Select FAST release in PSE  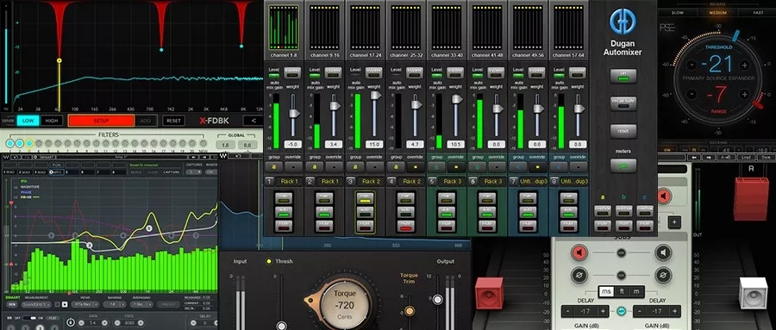(x=758, y=13)
